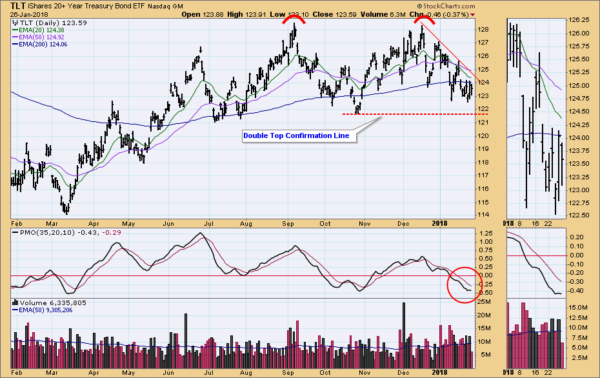Click the black PMO legend line swatch
The image size is (600, 378).
tap(15, 232)
